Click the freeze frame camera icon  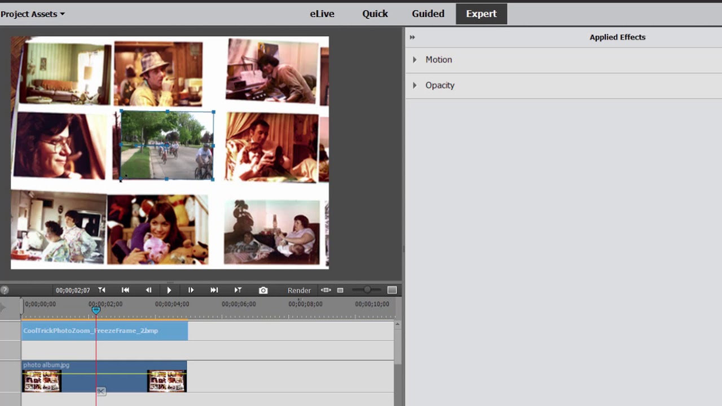(263, 290)
